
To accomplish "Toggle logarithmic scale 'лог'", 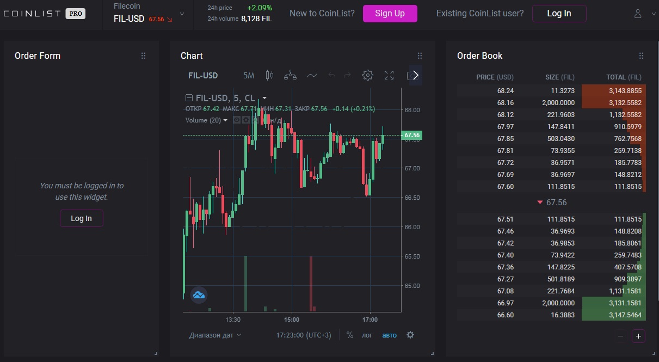I will (x=367, y=335).
